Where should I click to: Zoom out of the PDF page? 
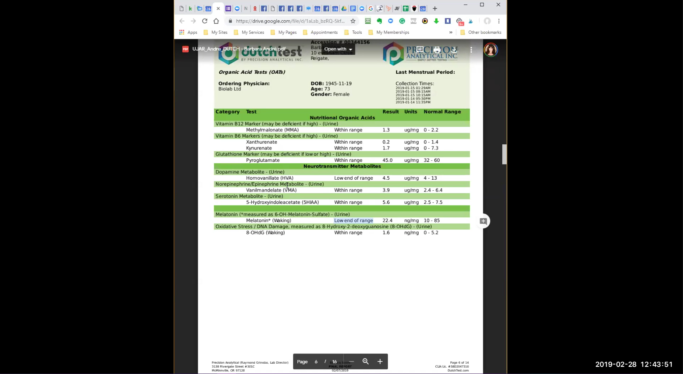[351, 361]
